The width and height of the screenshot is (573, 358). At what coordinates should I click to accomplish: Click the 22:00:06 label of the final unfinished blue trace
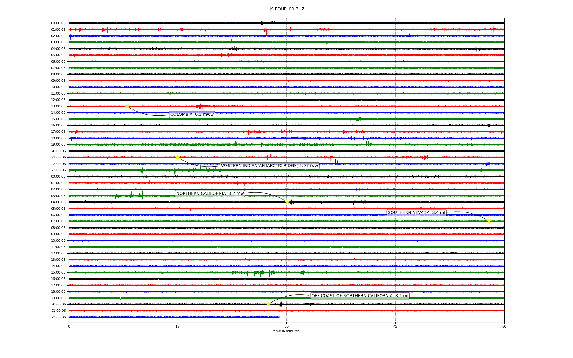pyautogui.click(x=58, y=317)
